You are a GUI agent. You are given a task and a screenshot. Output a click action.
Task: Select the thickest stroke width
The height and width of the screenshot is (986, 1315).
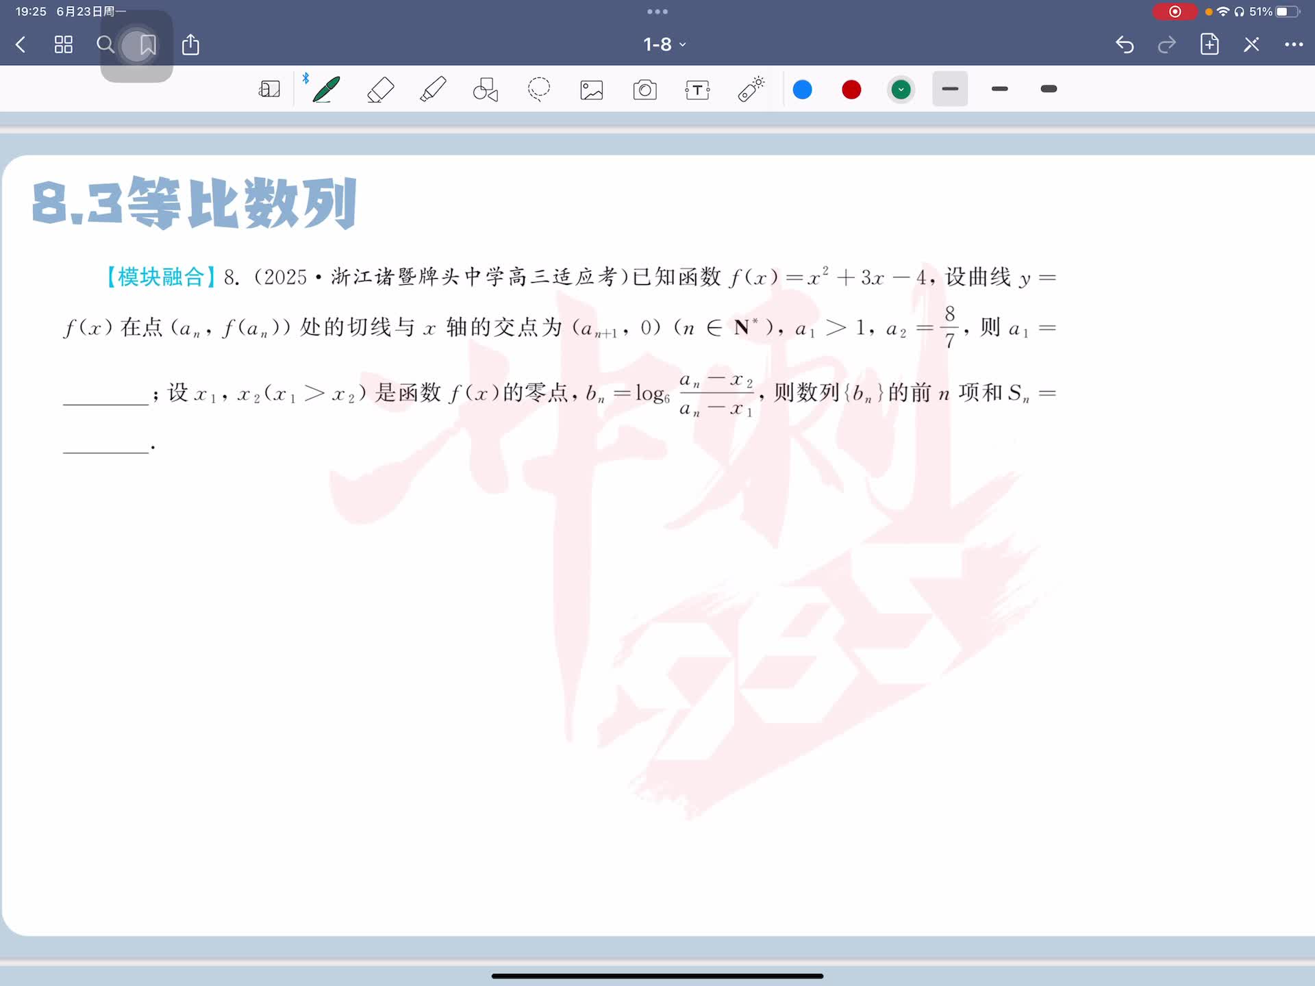(1049, 89)
